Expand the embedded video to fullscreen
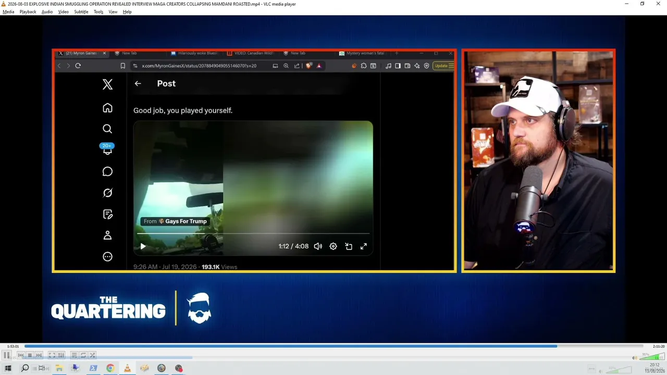The image size is (667, 375). 364,246
